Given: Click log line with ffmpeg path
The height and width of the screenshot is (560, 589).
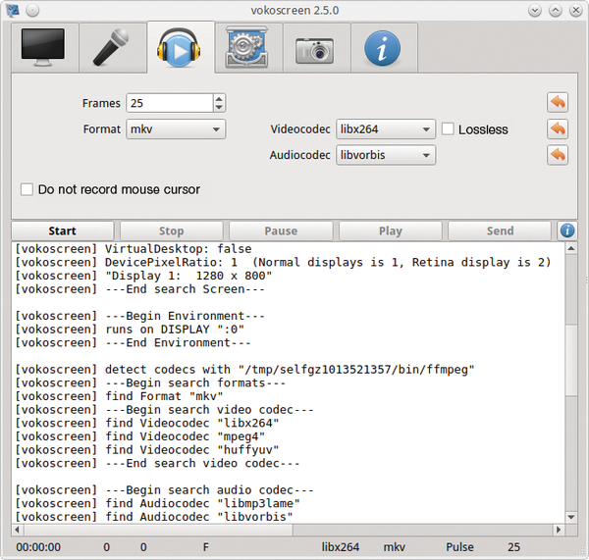Looking at the screenshot, I should click(244, 370).
